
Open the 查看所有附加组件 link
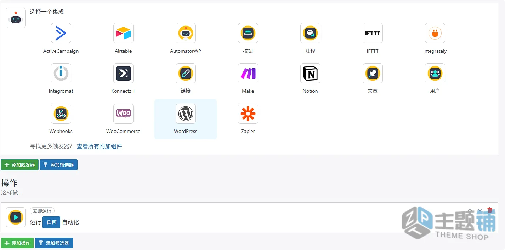pyautogui.click(x=100, y=146)
